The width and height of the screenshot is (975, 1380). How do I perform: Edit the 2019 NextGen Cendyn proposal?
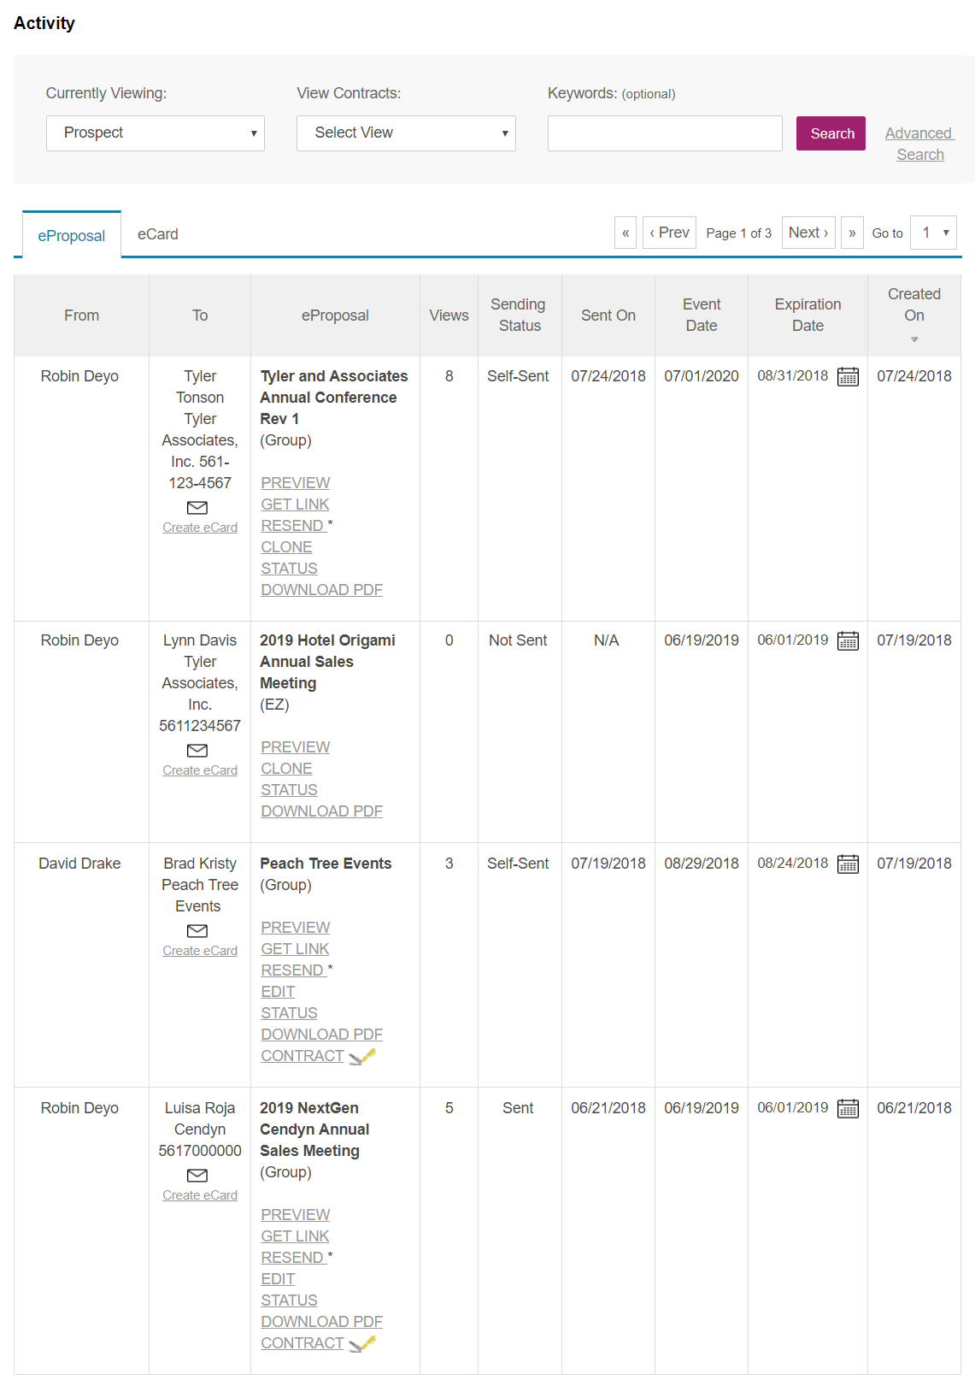click(278, 1279)
